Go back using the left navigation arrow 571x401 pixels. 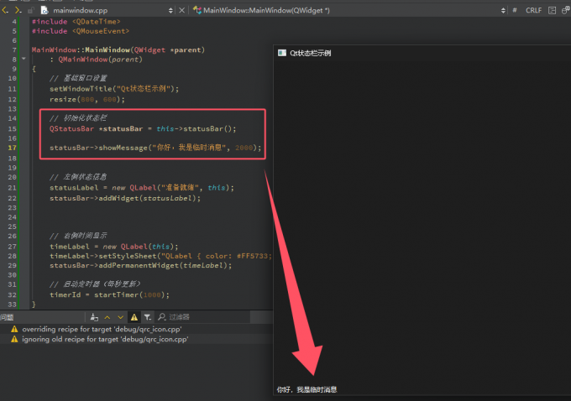[5, 10]
